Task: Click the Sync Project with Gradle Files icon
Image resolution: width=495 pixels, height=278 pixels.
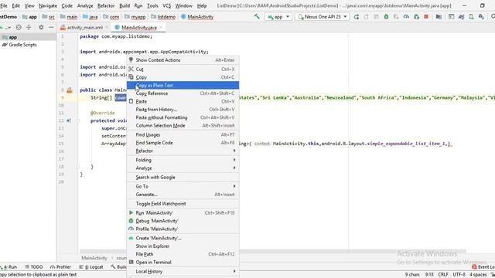Action: coord(461,17)
